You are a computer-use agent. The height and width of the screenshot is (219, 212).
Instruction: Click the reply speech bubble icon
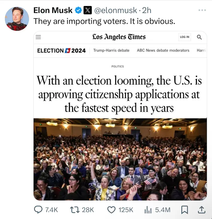(38, 210)
